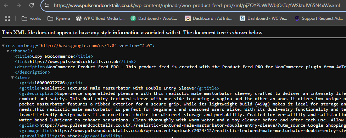Open Dashboard WC Vendors bookmark
This screenshot has width=346, height=138.
[263, 18]
